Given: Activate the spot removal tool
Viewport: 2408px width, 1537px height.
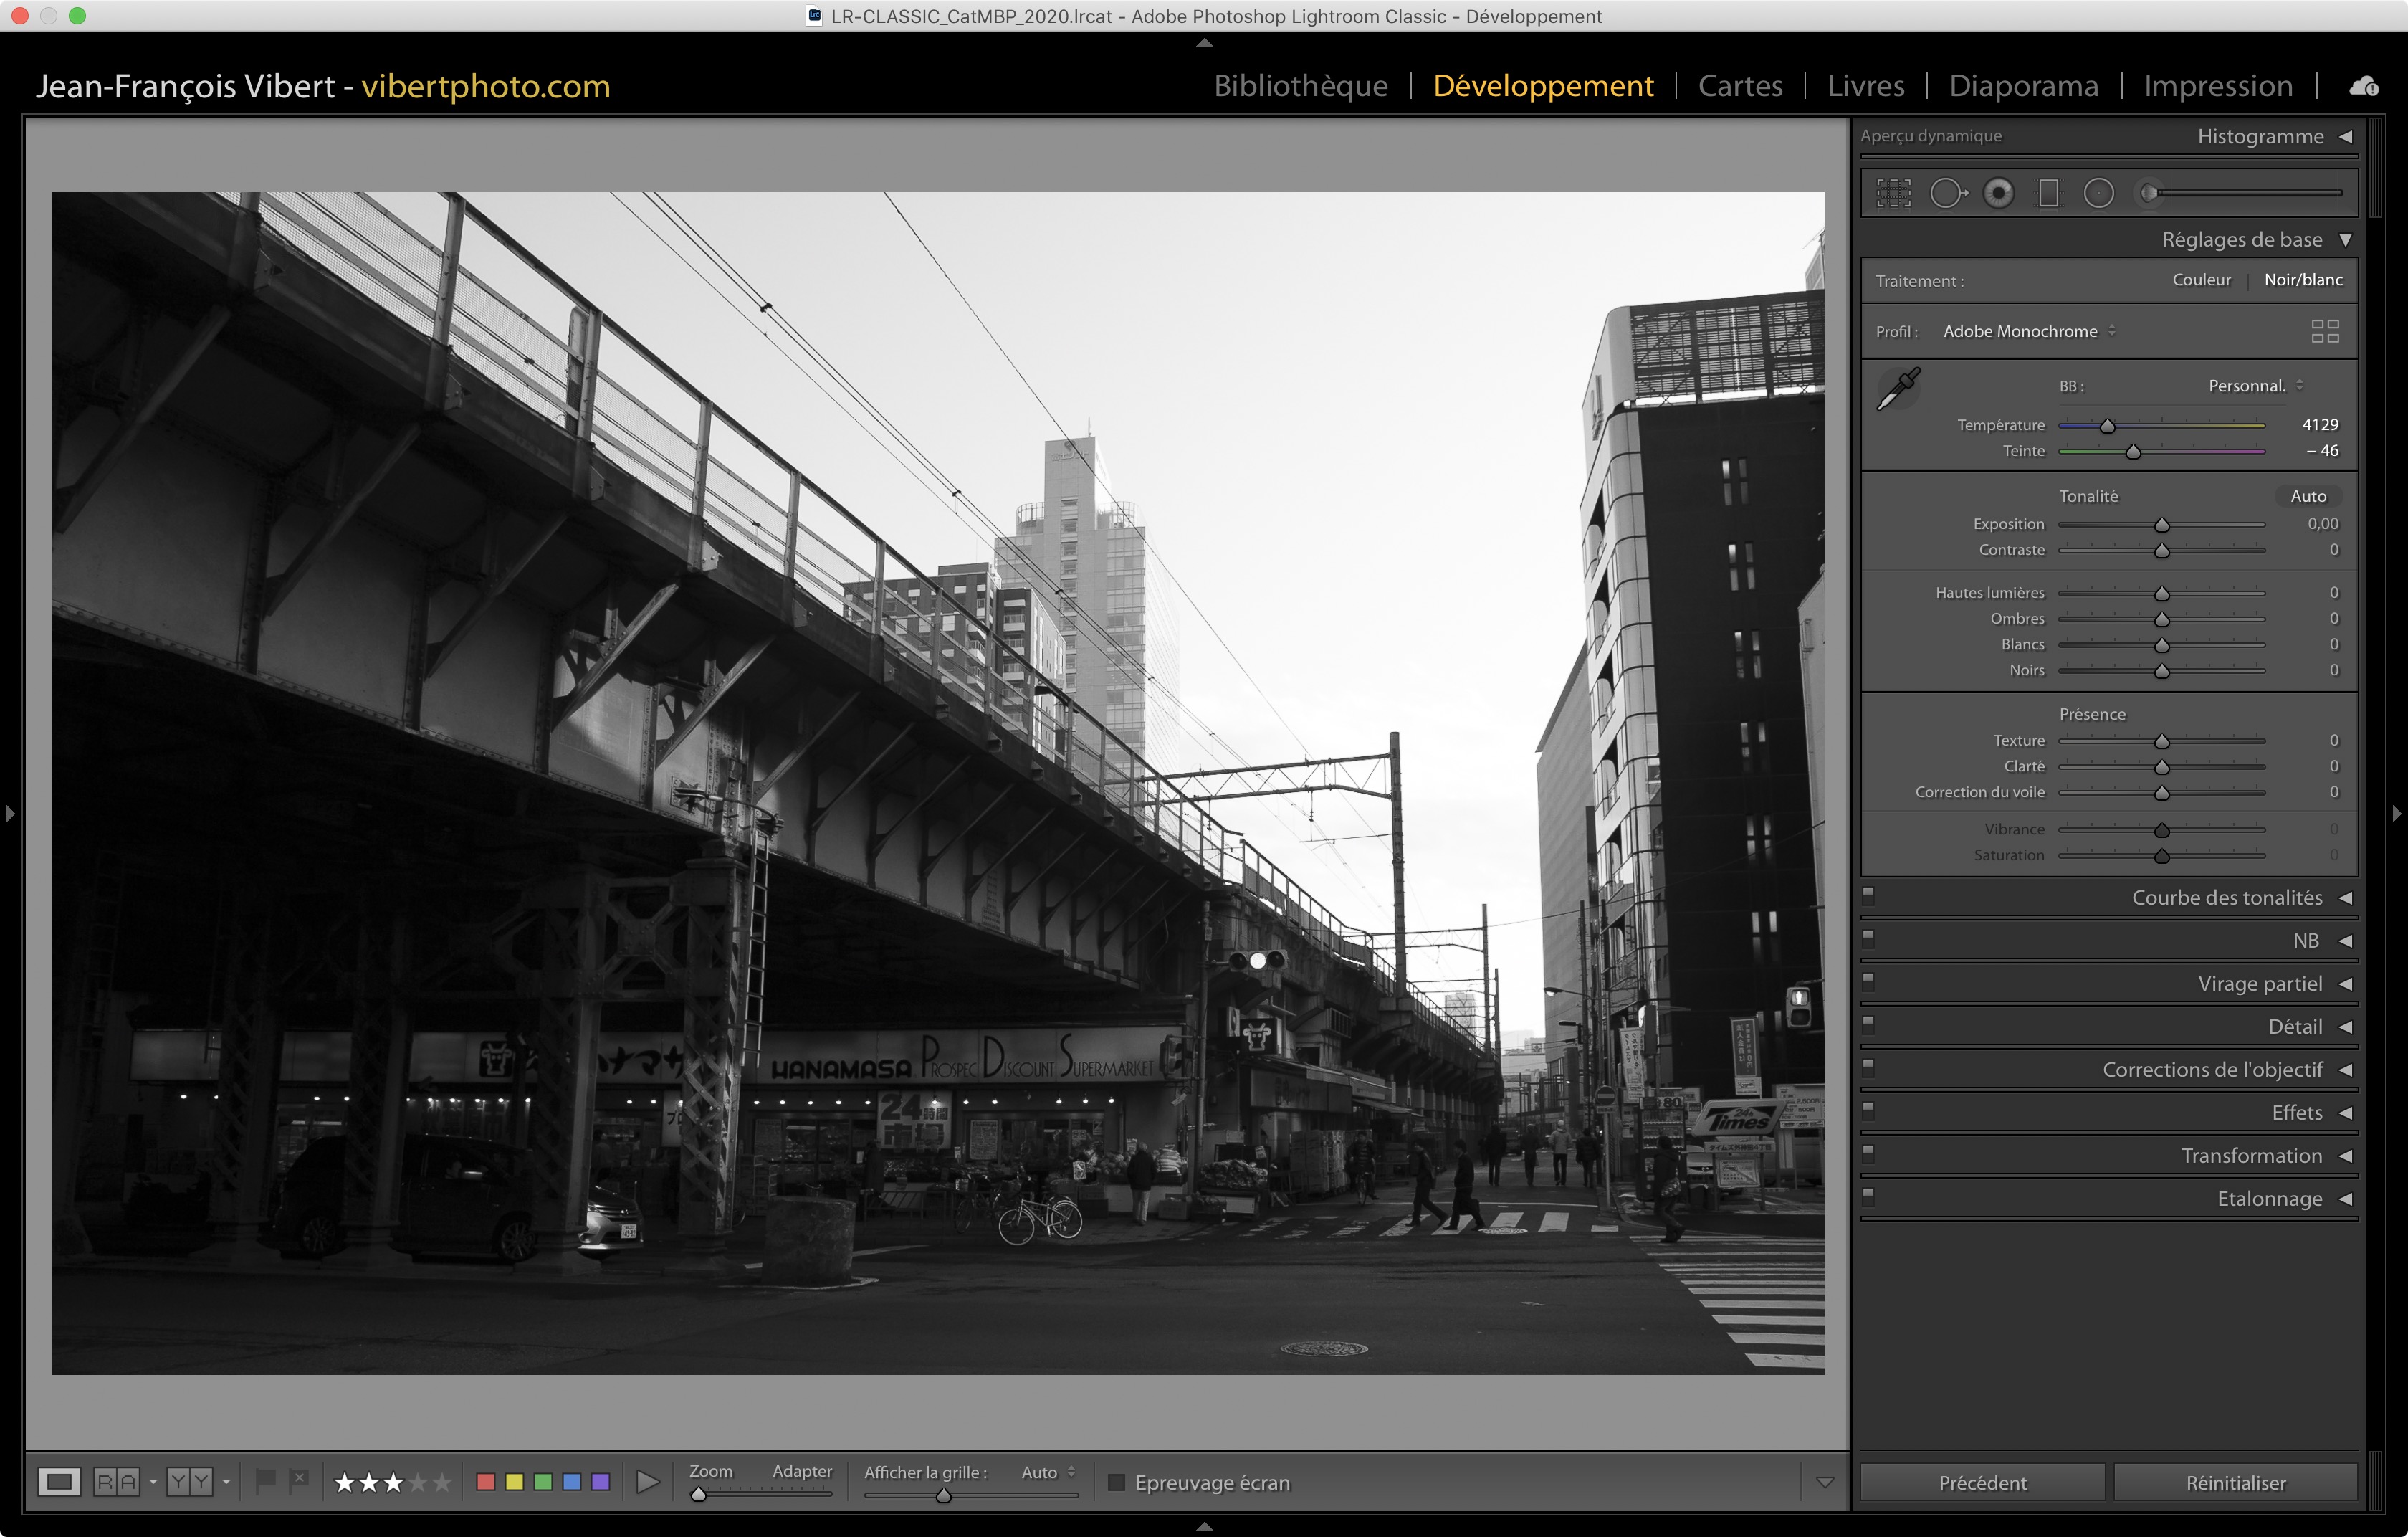Looking at the screenshot, I should tap(1946, 193).
